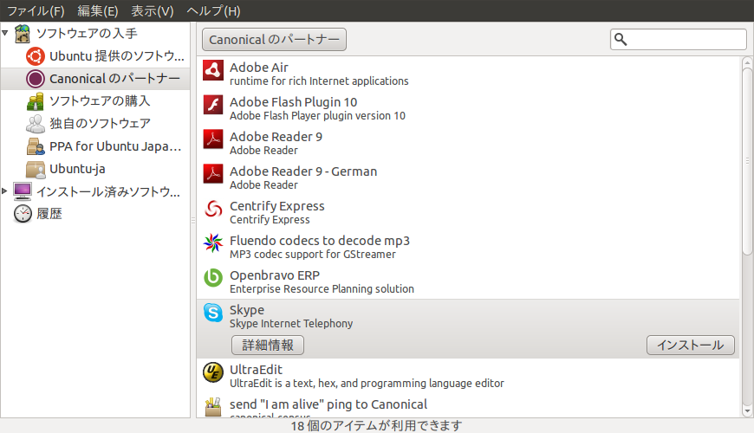The width and height of the screenshot is (754, 433).
Task: Expand the インストール済みソフトウェア tree node
Action: point(4,191)
